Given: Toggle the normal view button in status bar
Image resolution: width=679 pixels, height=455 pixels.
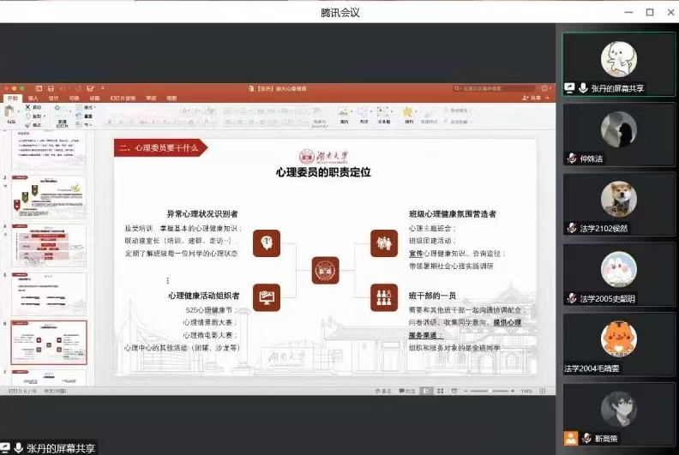Looking at the screenshot, I should pos(427,391).
